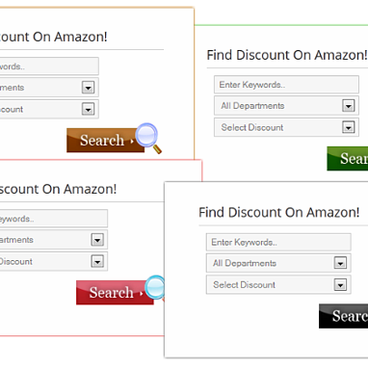Click keywords input field in orange-bordered widget
The image size is (368, 368).
pyautogui.click(x=49, y=66)
